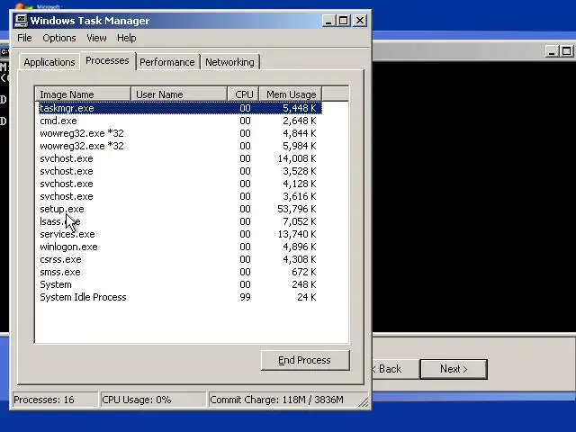Select svchost.exe using 14,008 K
Screen dimensions: 576x432
coord(180,158)
